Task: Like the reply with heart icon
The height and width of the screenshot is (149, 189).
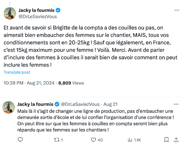Action: point(94,140)
